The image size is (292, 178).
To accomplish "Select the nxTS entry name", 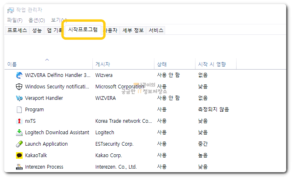I will pos(30,121).
